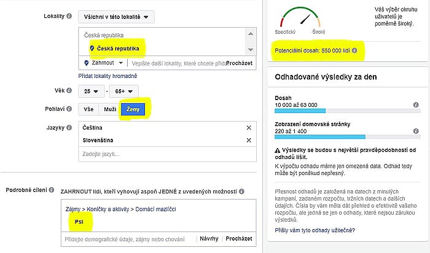
Task: Click the info icon next to Pohlaví
Action: 69,109
